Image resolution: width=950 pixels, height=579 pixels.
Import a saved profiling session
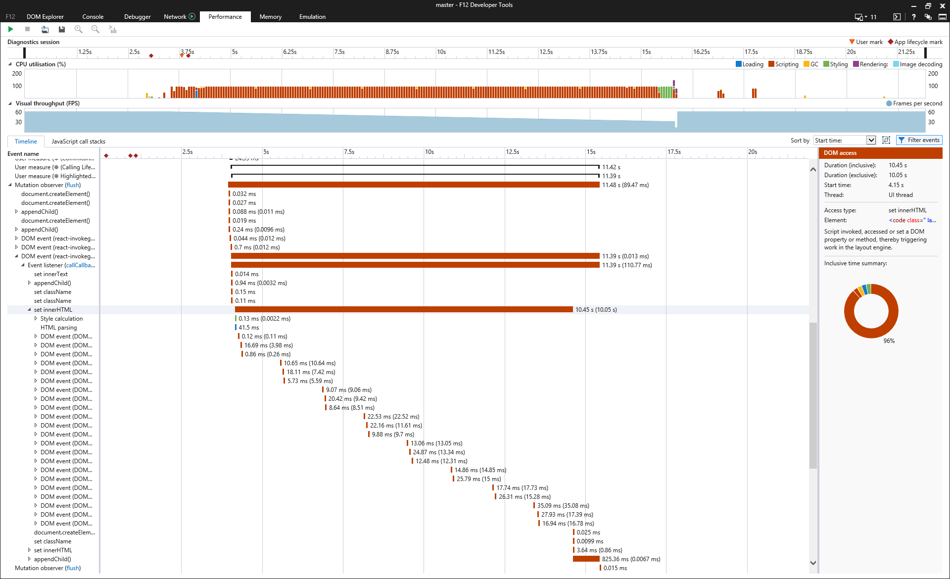pyautogui.click(x=45, y=29)
